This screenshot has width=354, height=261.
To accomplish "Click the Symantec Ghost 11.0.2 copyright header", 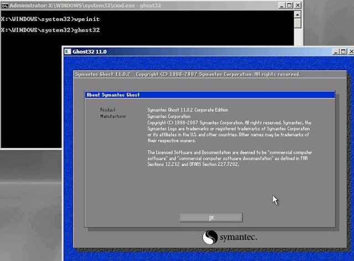I will pos(188,74).
